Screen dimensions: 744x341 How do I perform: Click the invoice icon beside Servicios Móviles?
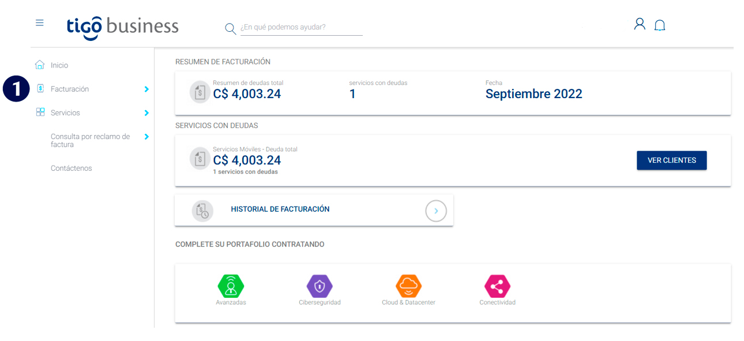click(x=200, y=159)
